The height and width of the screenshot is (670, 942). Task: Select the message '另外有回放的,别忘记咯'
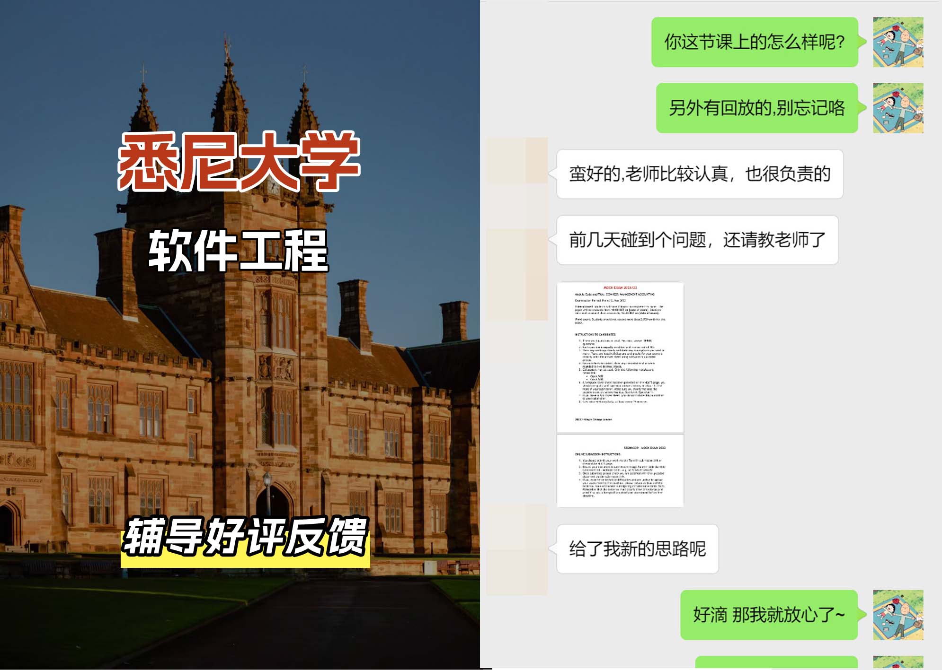[760, 107]
